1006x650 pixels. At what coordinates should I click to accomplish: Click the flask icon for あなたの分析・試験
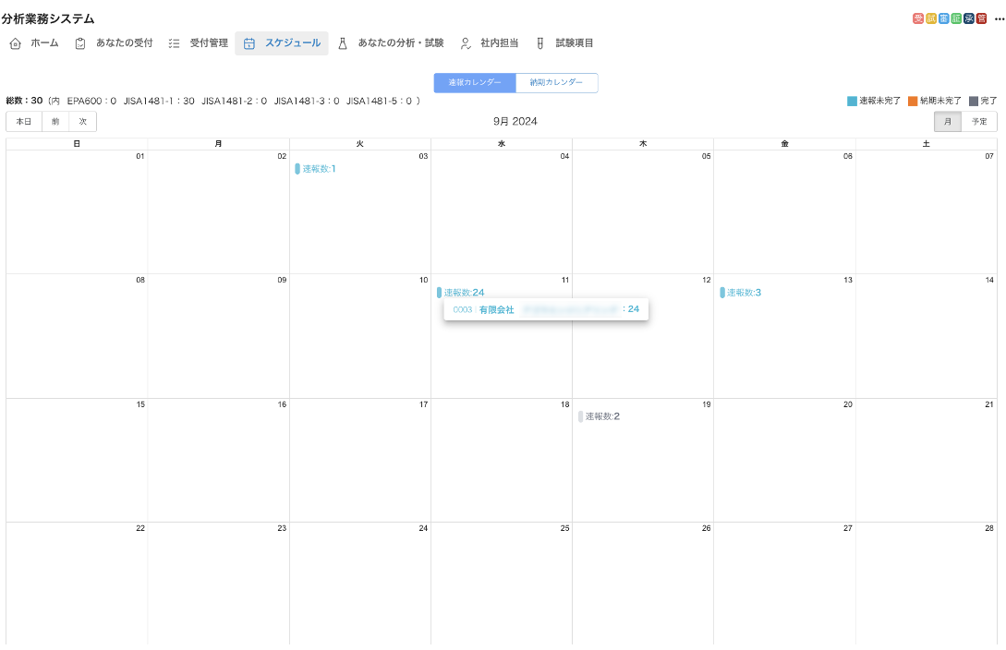[343, 43]
